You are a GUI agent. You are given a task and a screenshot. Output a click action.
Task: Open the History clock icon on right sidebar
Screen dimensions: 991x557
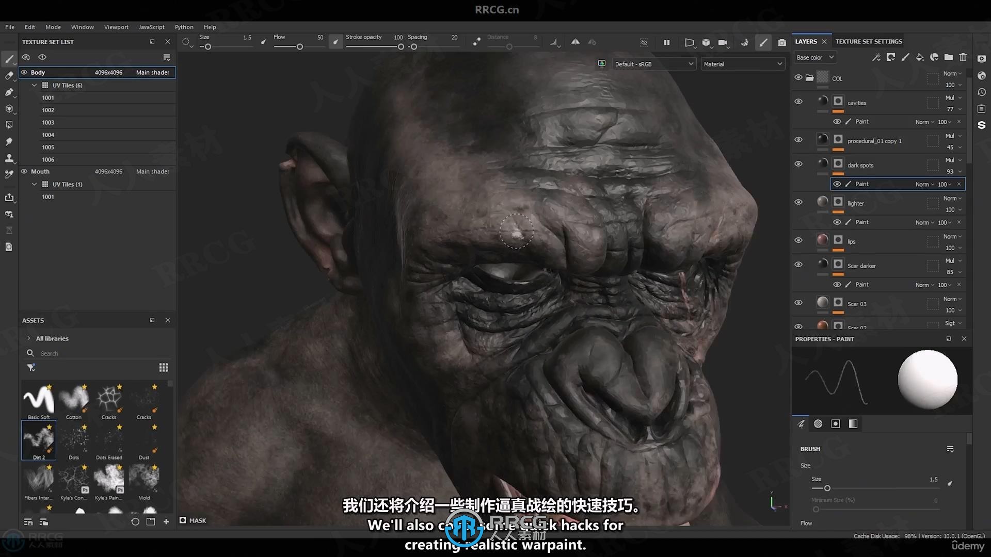982,92
